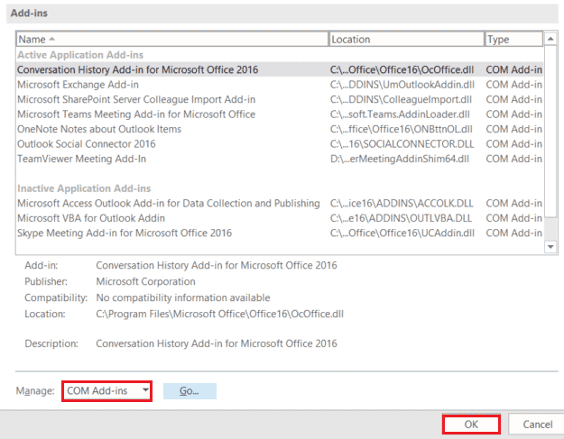Confirm with the OK button
564x439 pixels.
pyautogui.click(x=471, y=425)
